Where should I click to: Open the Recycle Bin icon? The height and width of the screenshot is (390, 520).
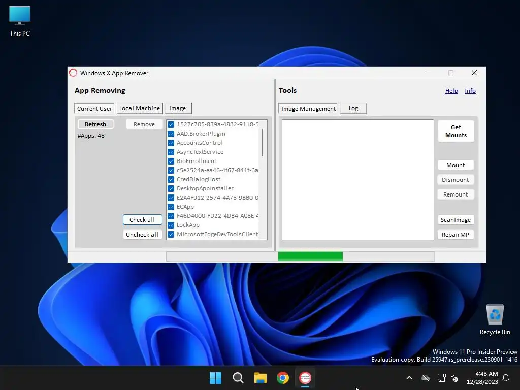tap(495, 319)
